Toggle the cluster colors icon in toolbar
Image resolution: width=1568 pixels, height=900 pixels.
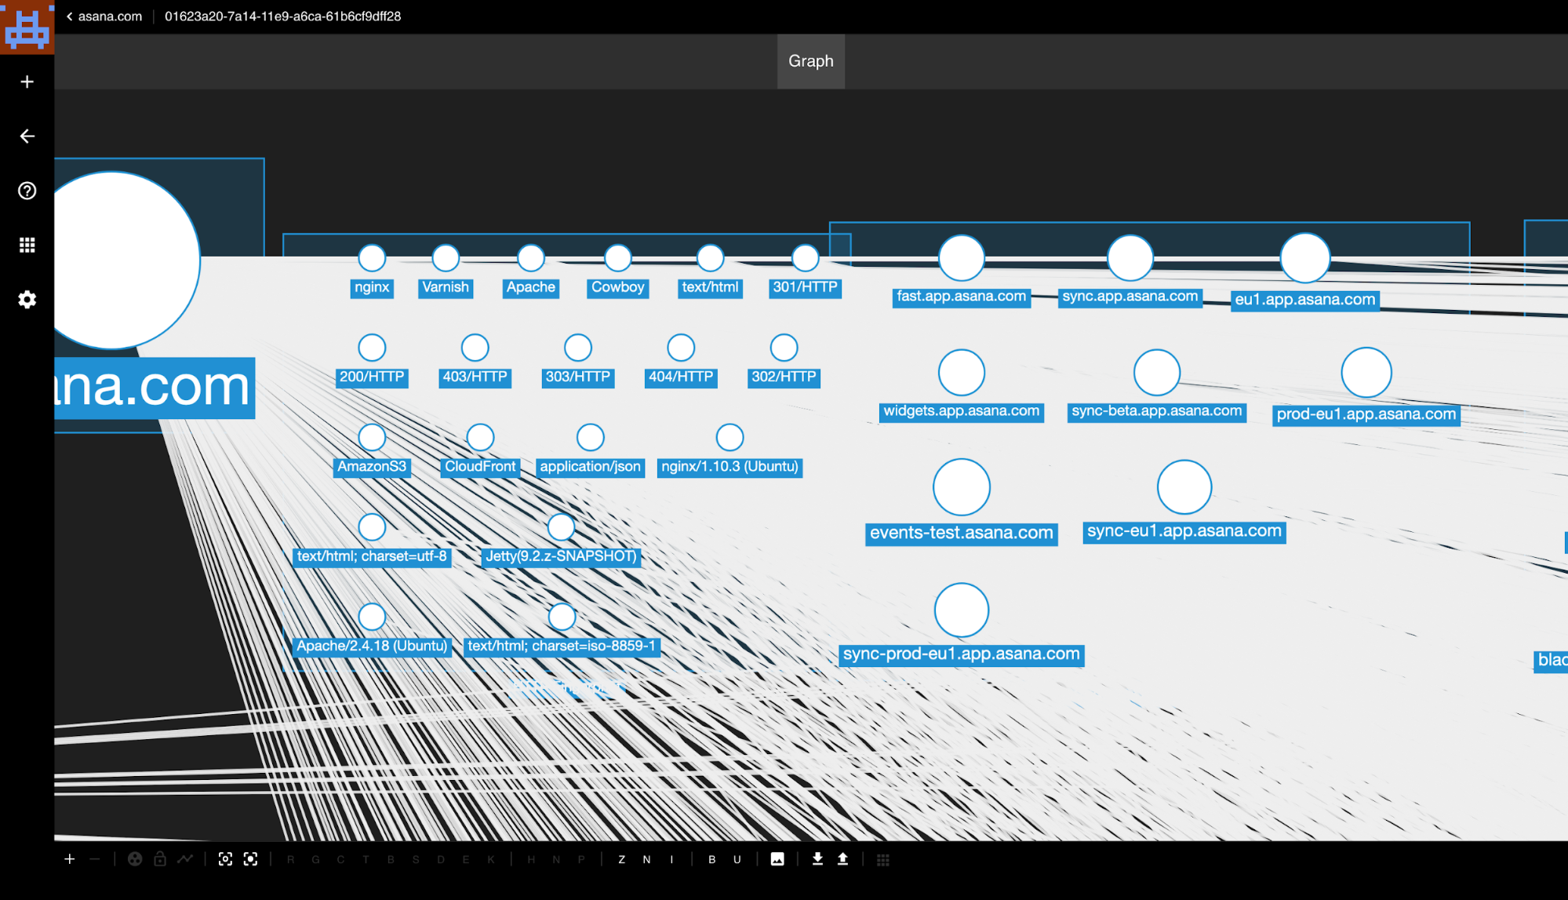click(135, 858)
